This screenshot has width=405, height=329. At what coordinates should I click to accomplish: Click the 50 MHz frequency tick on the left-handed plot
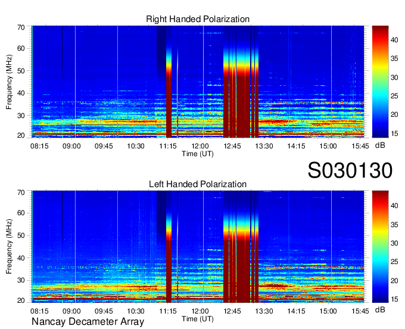(21, 235)
